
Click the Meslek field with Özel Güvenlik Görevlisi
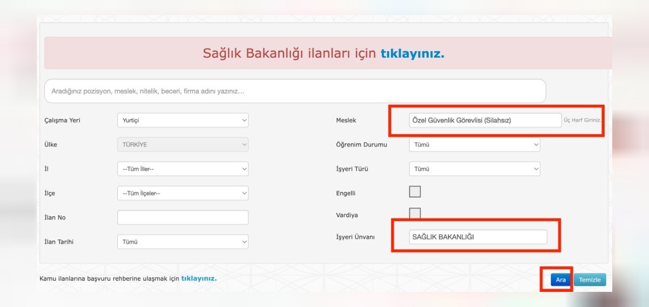(485, 120)
